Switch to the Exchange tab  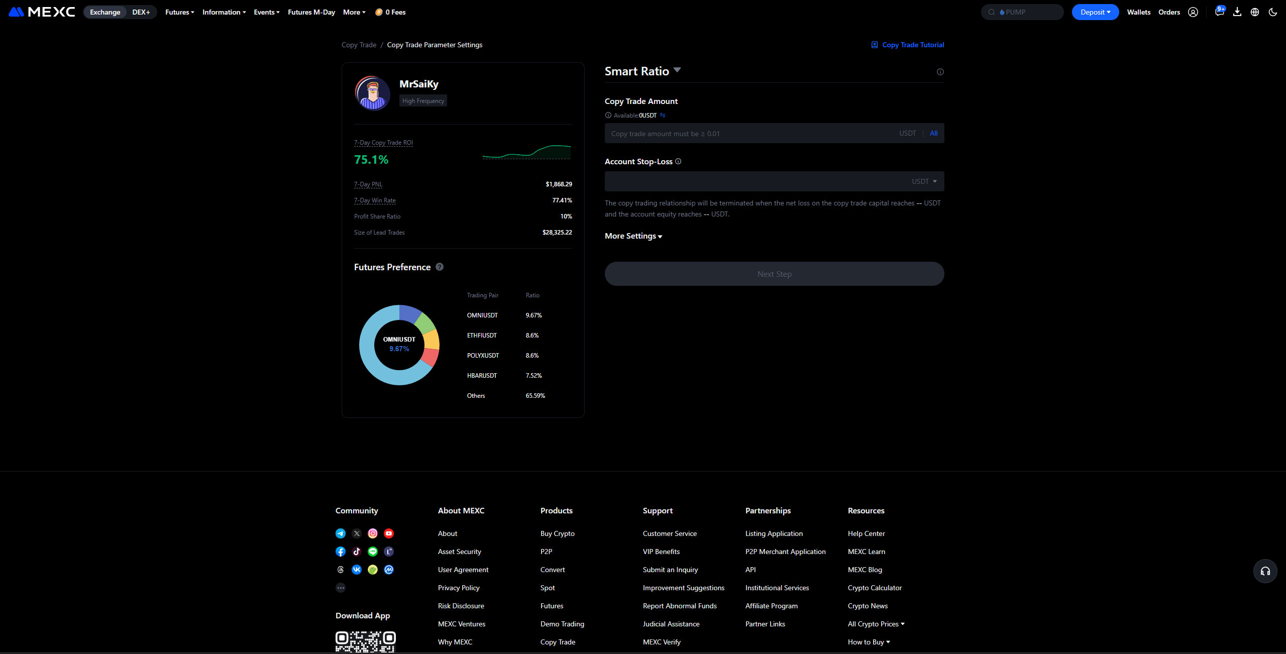pos(105,12)
